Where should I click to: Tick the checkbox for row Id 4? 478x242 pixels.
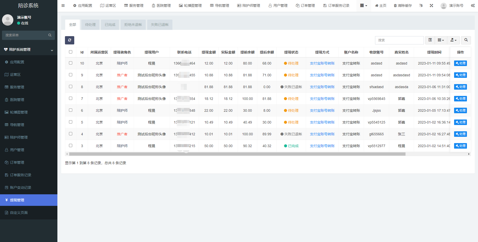coord(70,134)
